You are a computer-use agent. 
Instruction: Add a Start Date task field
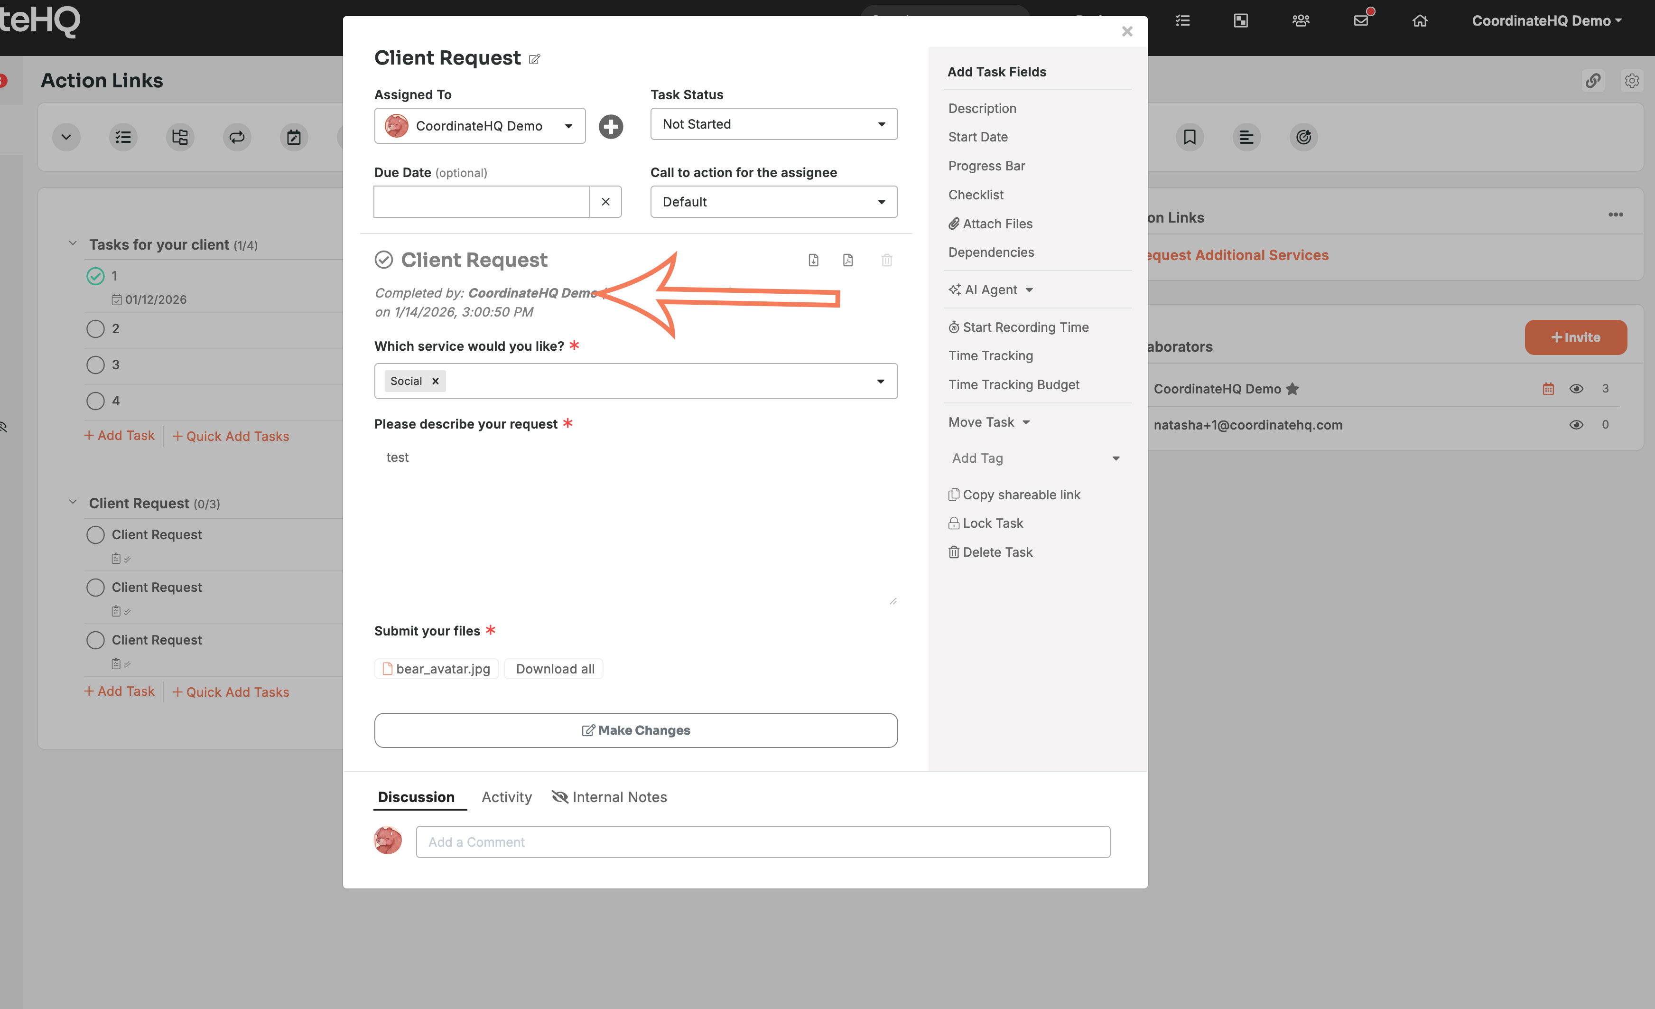coord(978,137)
